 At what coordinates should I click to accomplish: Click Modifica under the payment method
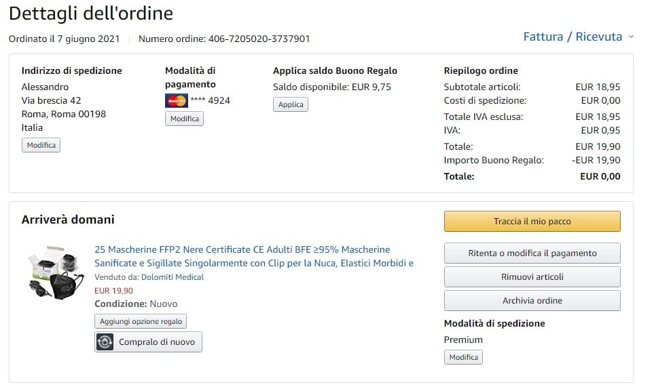[184, 119]
